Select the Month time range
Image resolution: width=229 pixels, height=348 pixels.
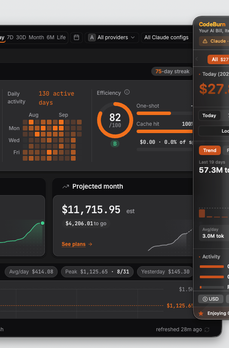37,37
